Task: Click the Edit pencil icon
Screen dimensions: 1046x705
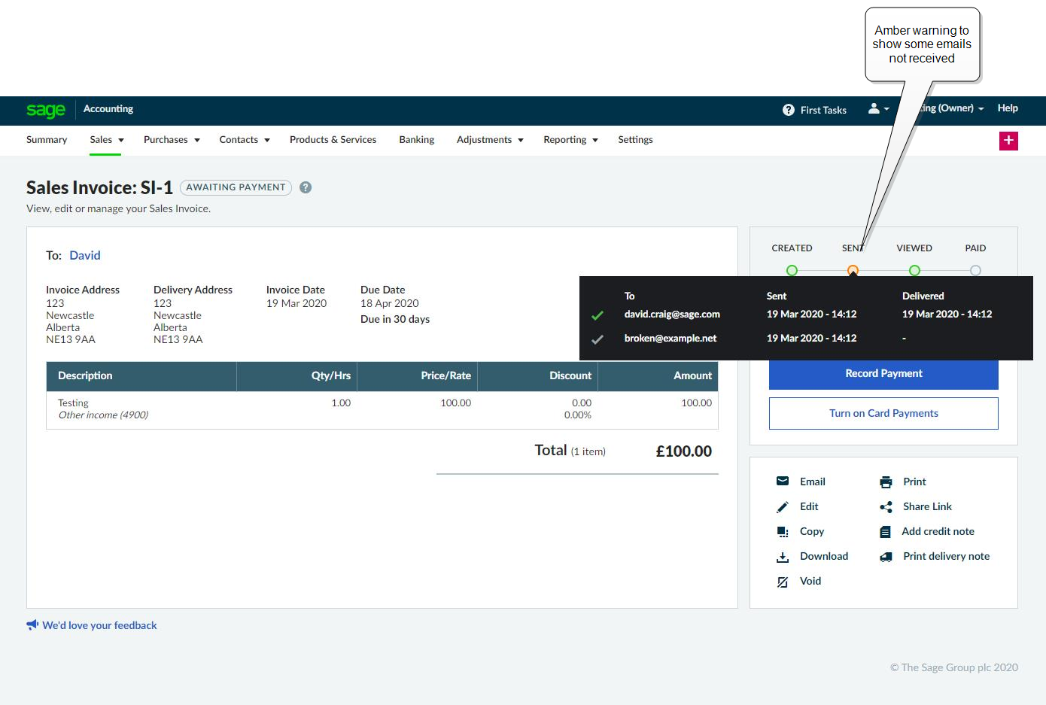Action: [783, 507]
